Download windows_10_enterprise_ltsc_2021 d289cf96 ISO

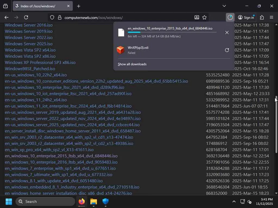pos(65,87)
